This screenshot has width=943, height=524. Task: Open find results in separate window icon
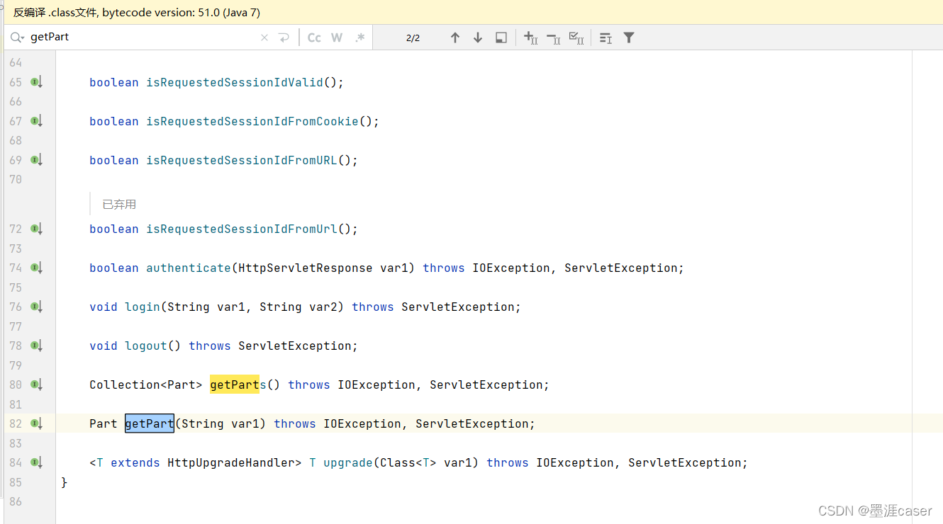pyautogui.click(x=501, y=37)
